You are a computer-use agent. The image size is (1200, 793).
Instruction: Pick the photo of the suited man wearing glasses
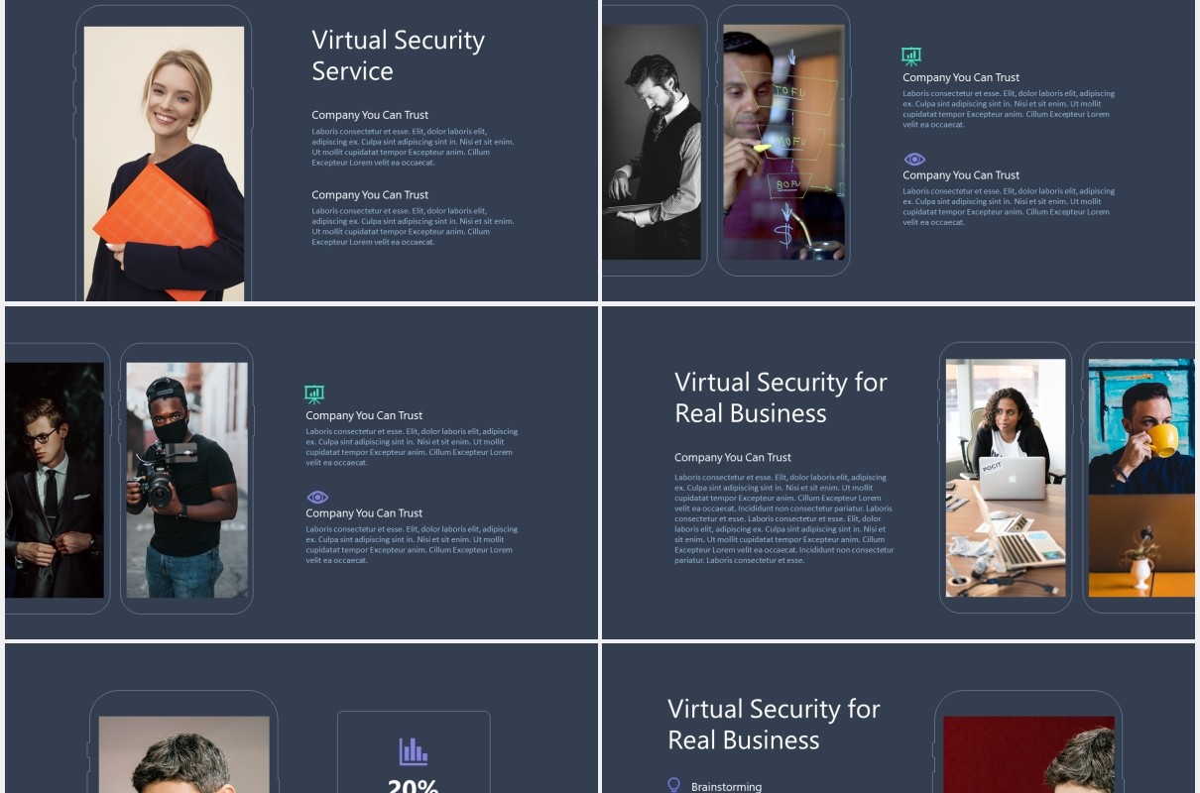click(55, 480)
